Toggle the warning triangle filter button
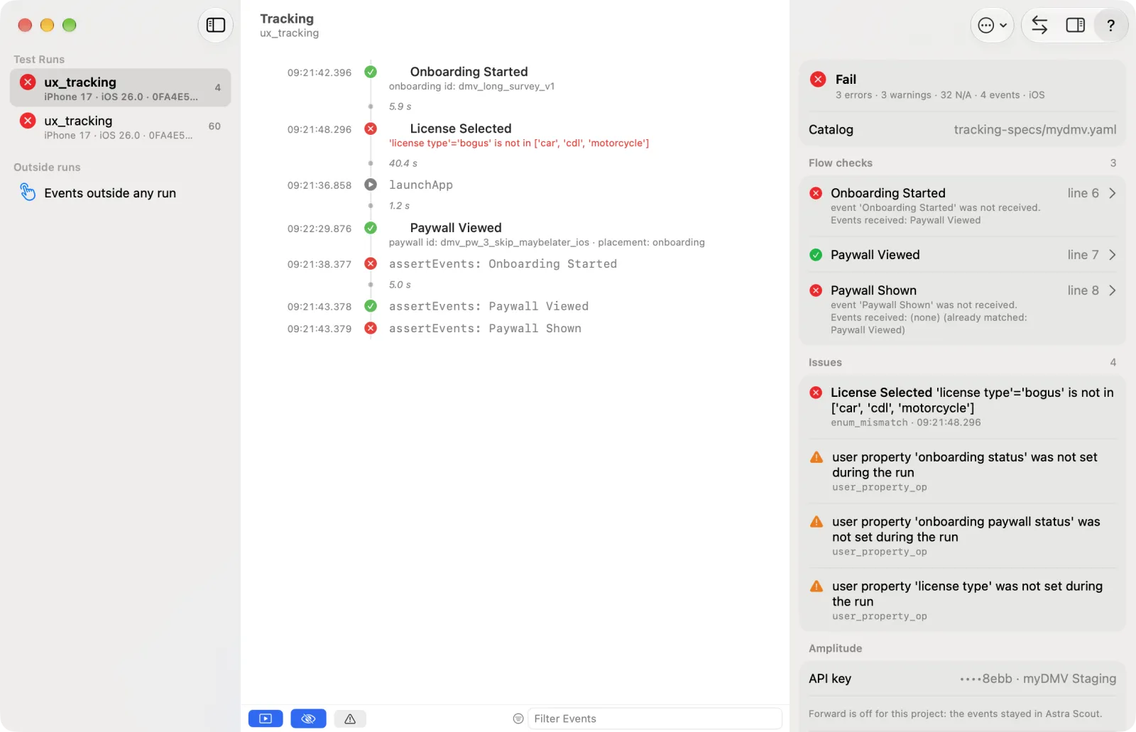Screen dimensions: 1136x732 350,719
